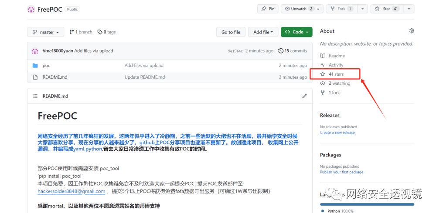Image resolution: width=436 pixels, height=213 pixels.
Task: Open latest commit message Add files via upload
Action: point(94,51)
